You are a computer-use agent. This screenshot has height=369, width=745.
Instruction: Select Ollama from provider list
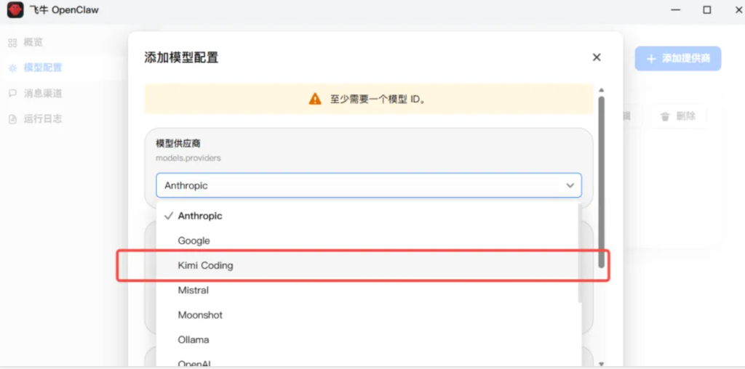point(194,339)
